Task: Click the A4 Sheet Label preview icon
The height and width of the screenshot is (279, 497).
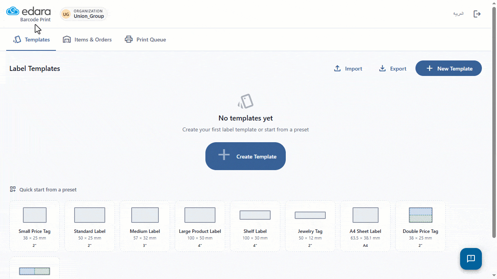Action: 365,215
